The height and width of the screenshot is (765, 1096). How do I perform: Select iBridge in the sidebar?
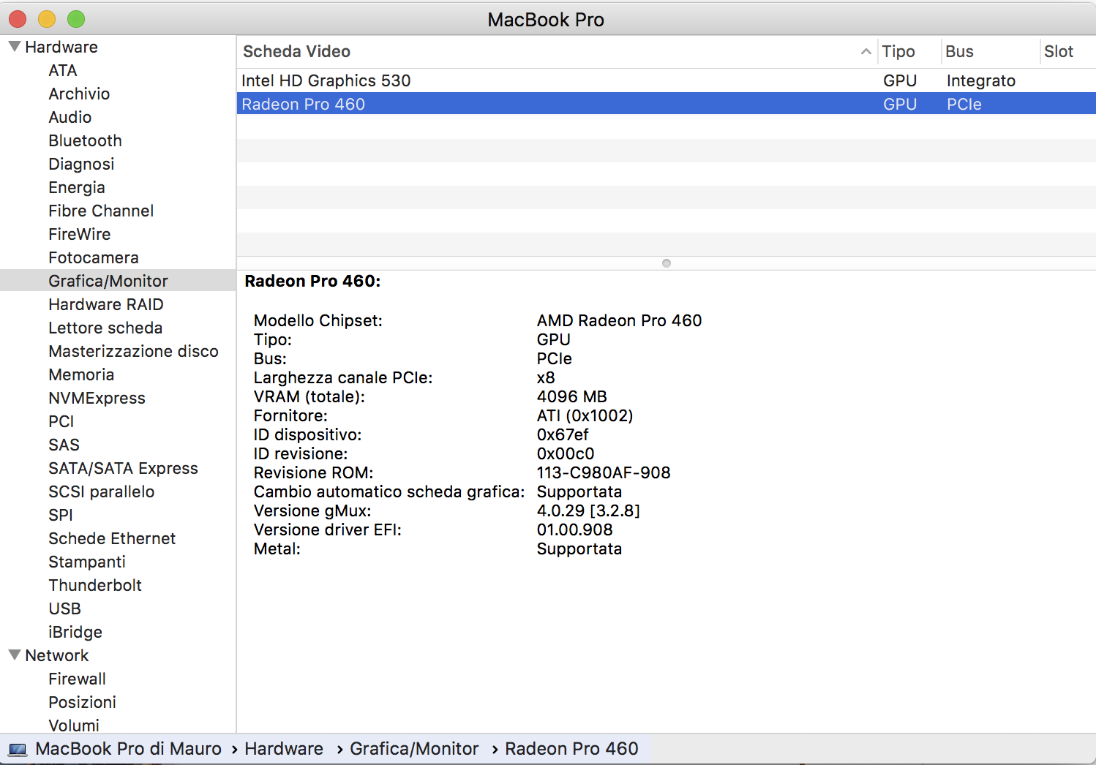(x=75, y=632)
